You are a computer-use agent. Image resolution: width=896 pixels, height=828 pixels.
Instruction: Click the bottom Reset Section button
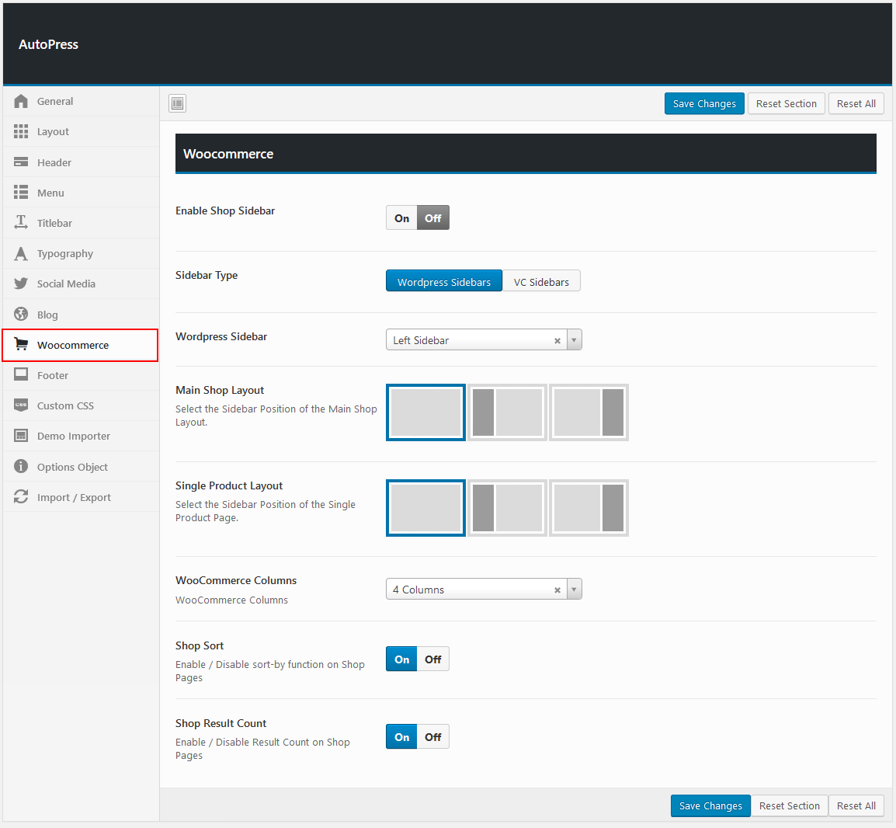(x=789, y=805)
